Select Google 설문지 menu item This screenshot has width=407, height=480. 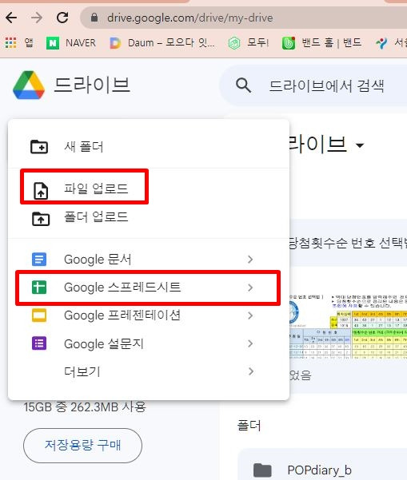click(149, 343)
